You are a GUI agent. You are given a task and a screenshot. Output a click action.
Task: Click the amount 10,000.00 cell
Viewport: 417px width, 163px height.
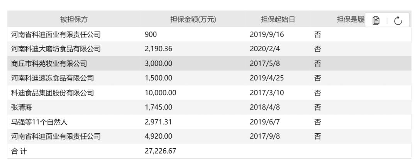click(x=161, y=92)
